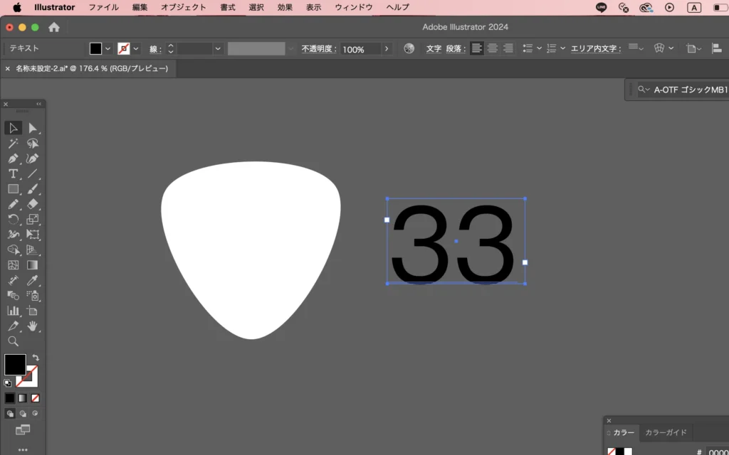Expand the opacity 100% flyout arrow

tap(387, 48)
